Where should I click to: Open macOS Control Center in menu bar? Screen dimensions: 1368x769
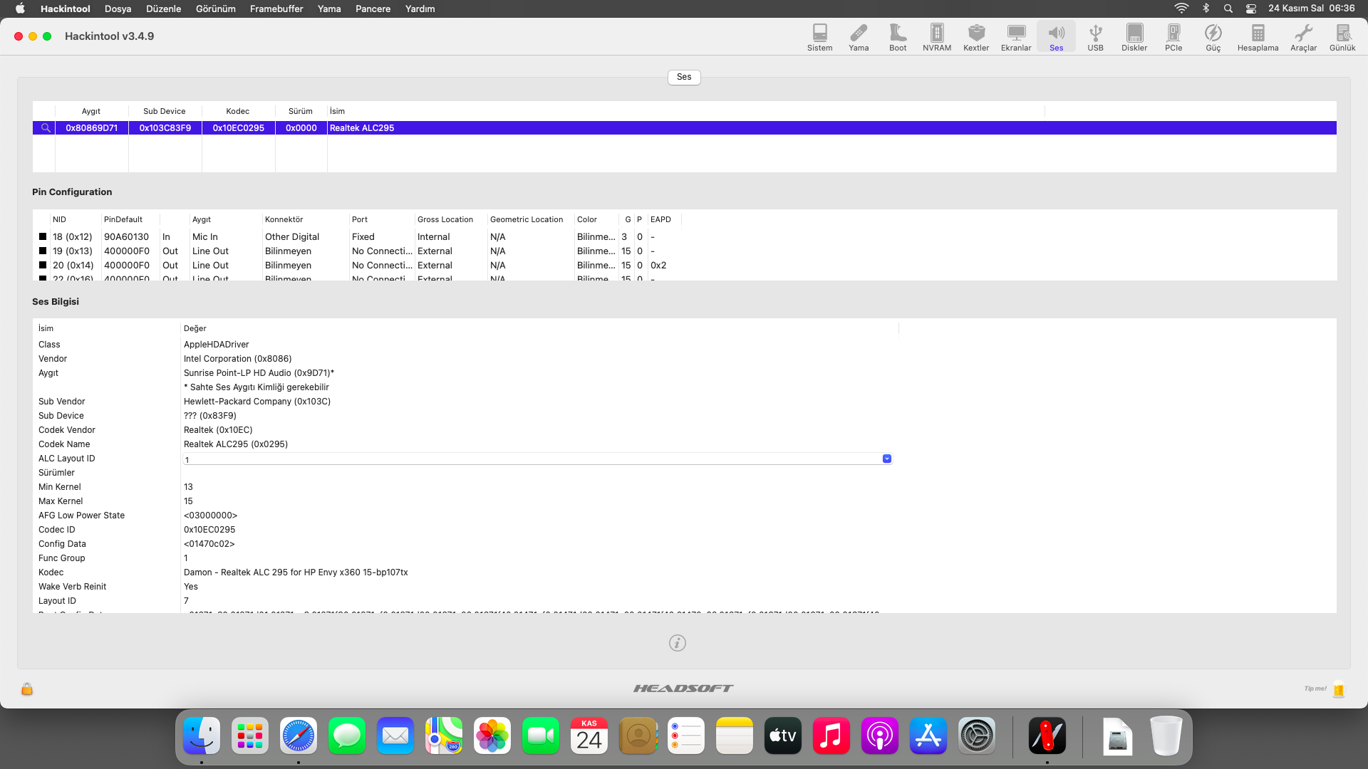(x=1250, y=9)
